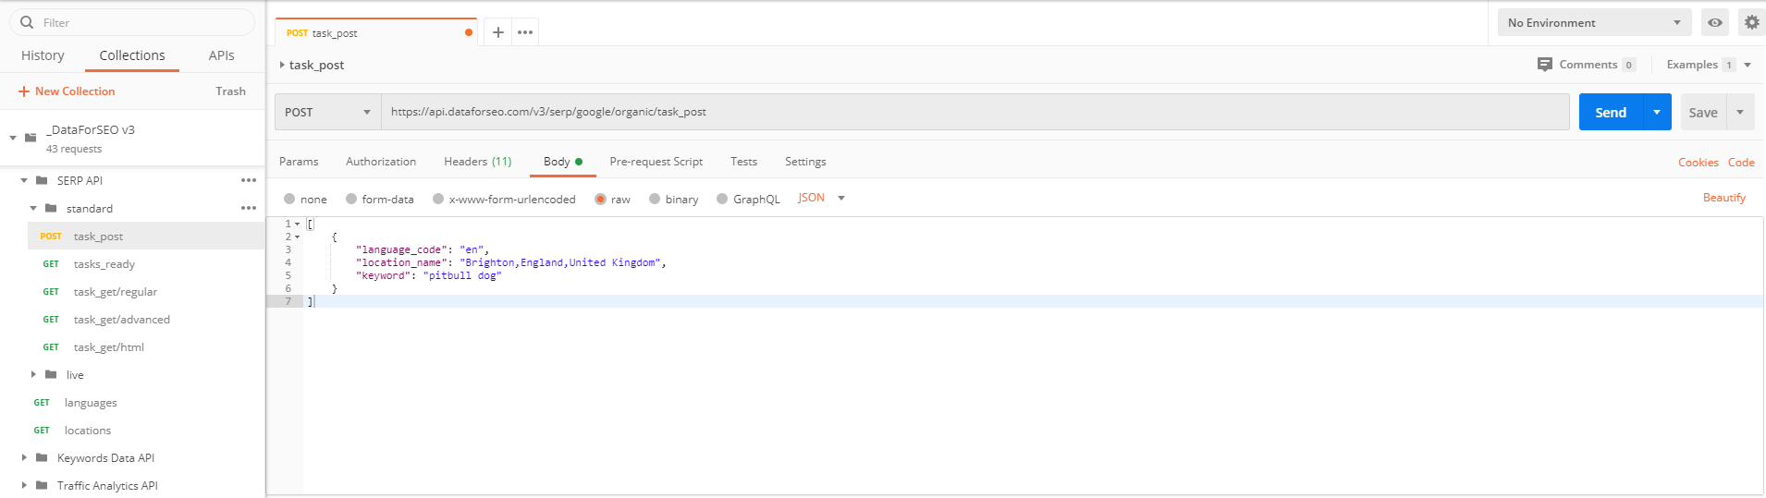The height and width of the screenshot is (498, 1766).
Task: Click the Beautify link
Action: (1724, 198)
